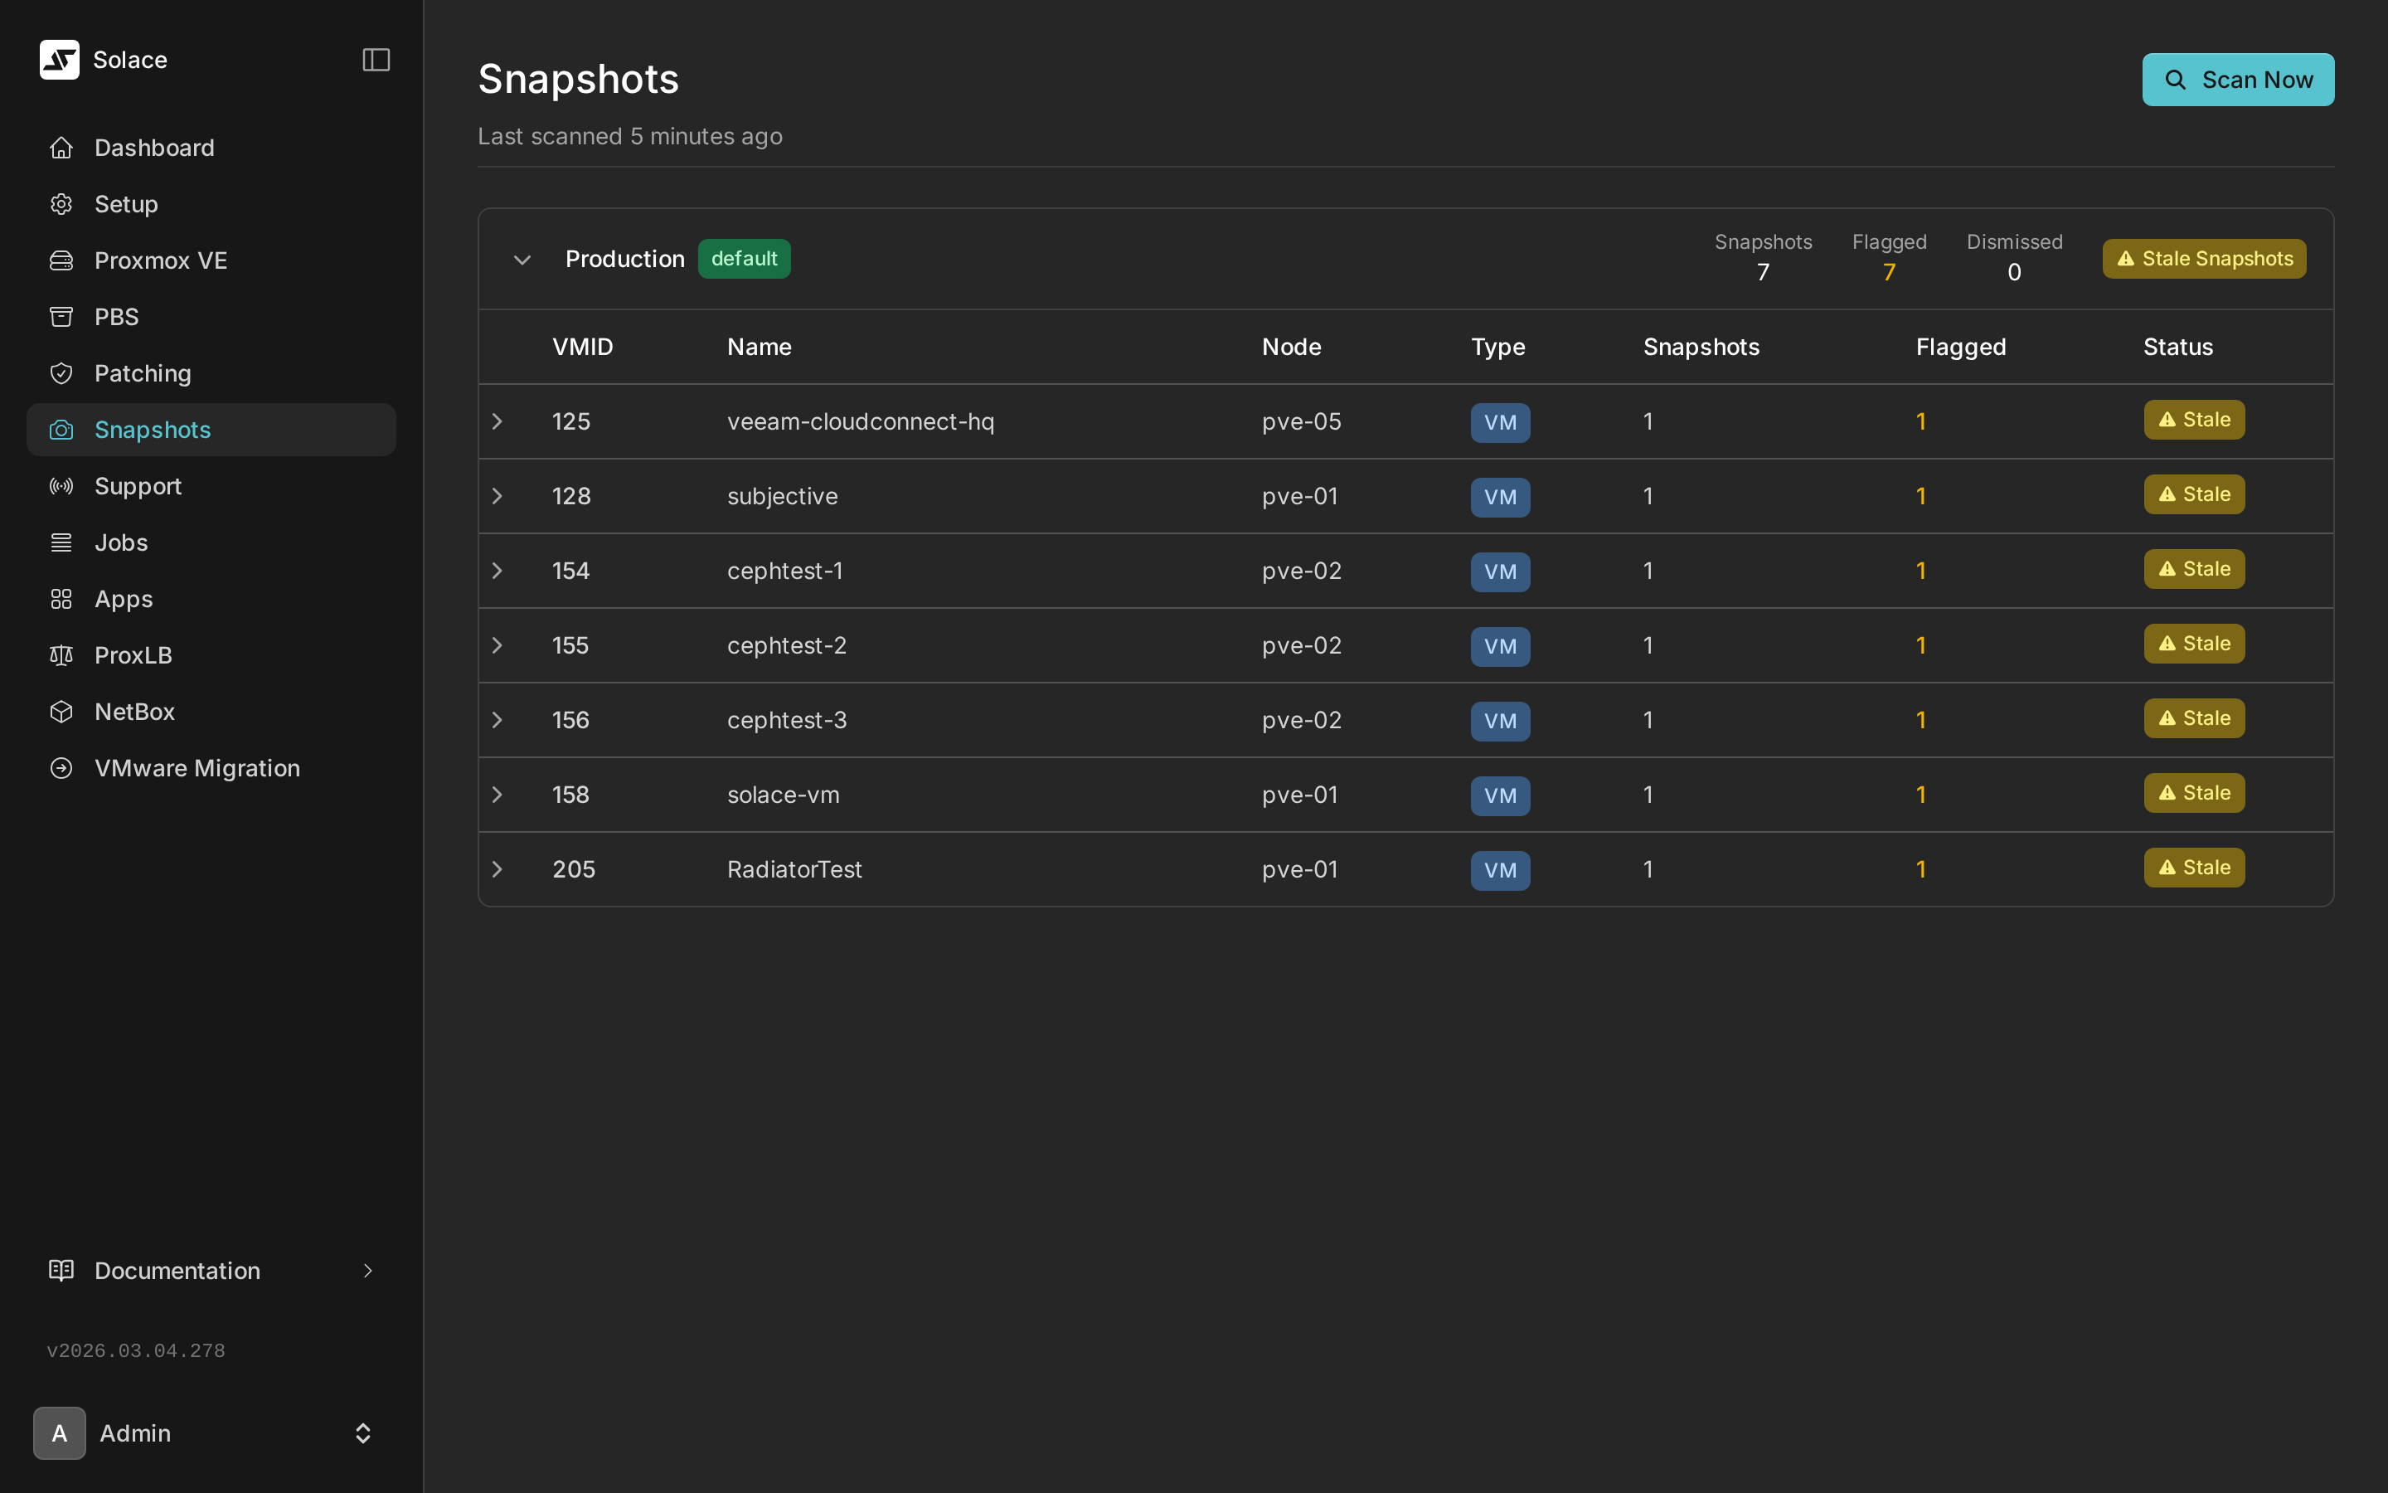This screenshot has width=2388, height=1493.
Task: Select the Proxmox VE sidebar icon
Action: 61,260
